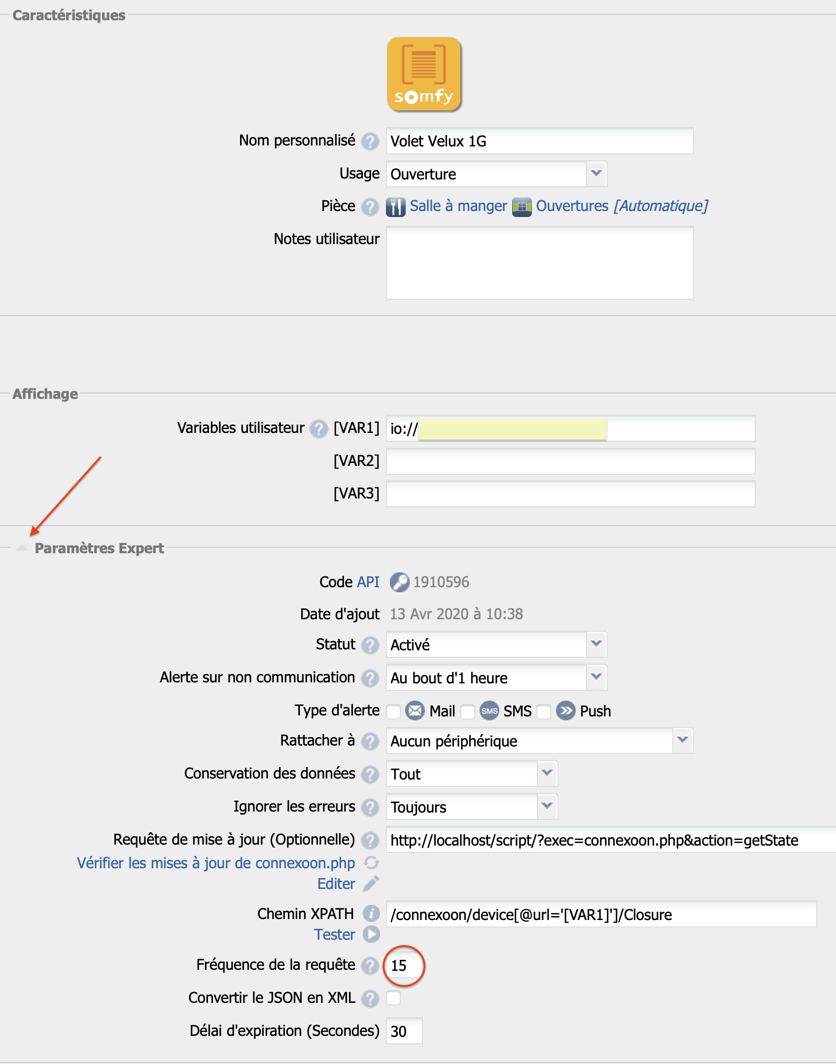Click help icon beside Fréquence de la requête
Image resolution: width=836 pixels, height=1064 pixels.
(370, 965)
